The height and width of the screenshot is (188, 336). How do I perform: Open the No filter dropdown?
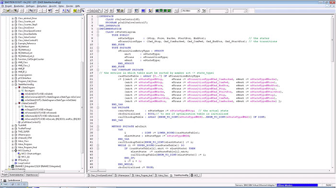click(198, 11)
